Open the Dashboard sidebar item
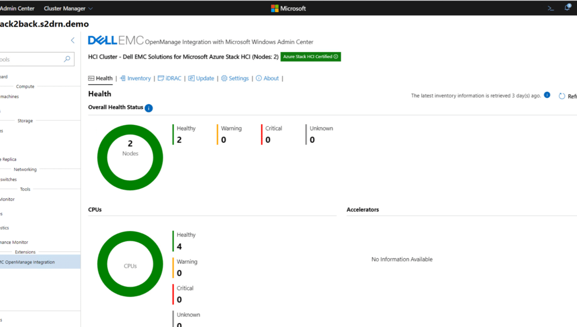This screenshot has width=577, height=327. 40,76
